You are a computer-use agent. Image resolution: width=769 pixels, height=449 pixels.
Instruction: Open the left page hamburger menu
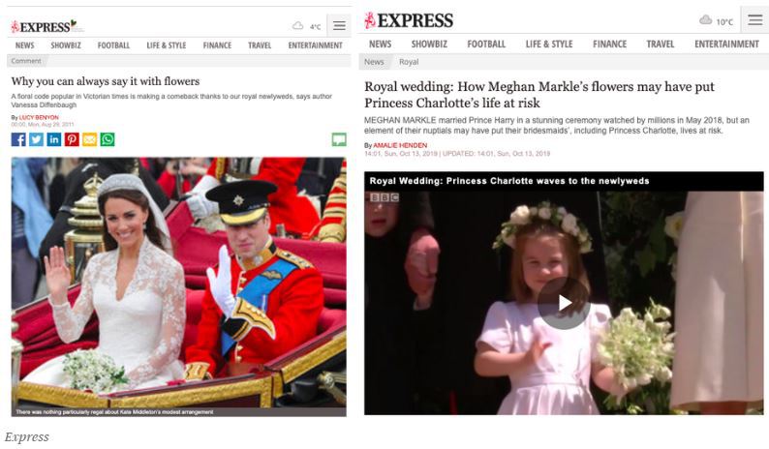(x=339, y=25)
